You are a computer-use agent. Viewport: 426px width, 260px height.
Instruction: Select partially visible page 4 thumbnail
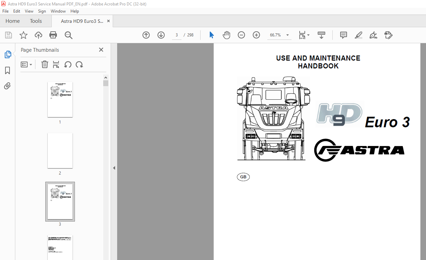point(60,247)
